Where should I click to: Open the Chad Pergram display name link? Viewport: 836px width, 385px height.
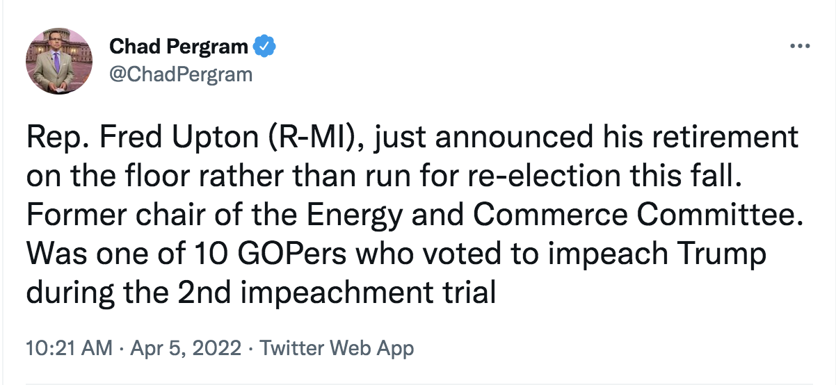point(179,47)
